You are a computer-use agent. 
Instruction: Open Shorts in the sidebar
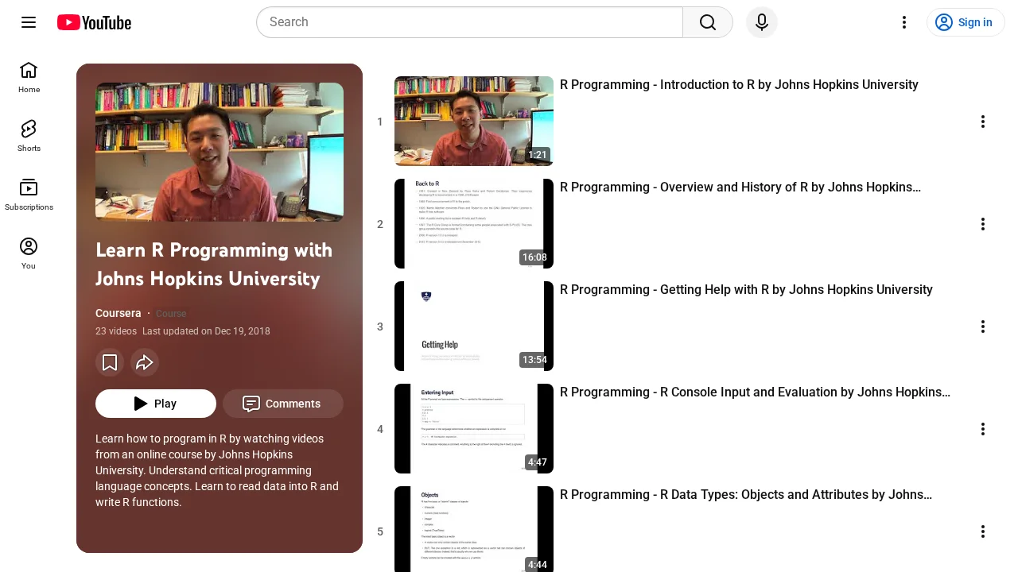pyautogui.click(x=29, y=136)
